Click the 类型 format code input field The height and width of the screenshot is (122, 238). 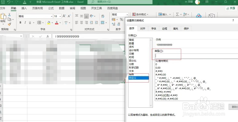(x=196, y=56)
